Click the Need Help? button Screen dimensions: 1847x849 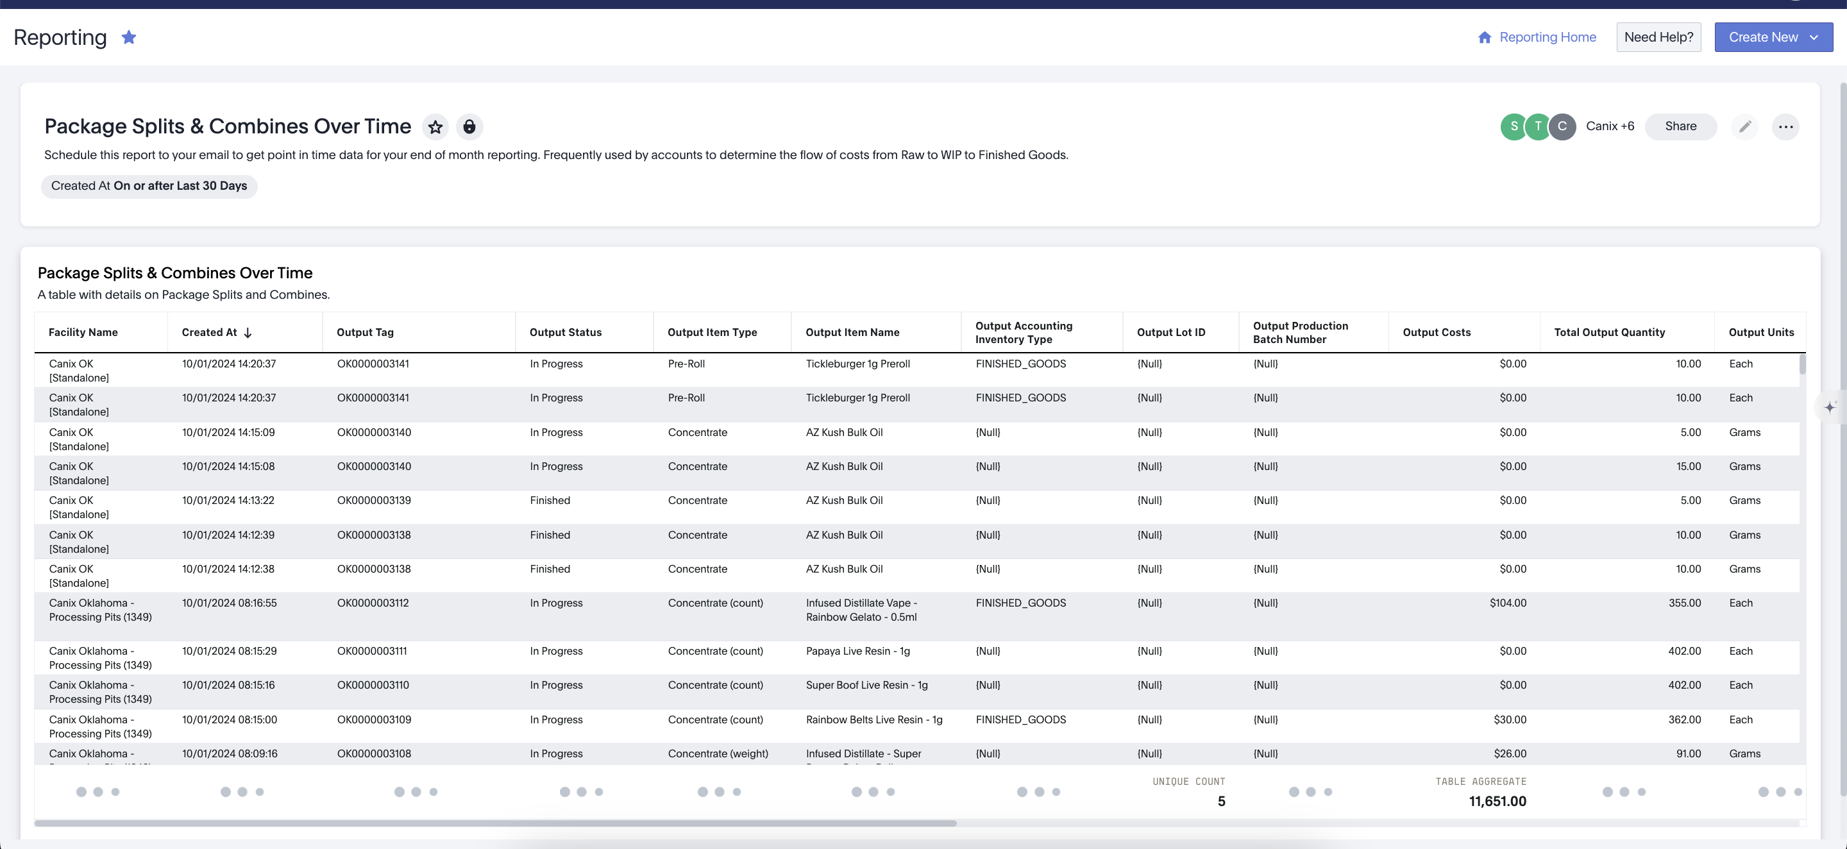[x=1658, y=37]
